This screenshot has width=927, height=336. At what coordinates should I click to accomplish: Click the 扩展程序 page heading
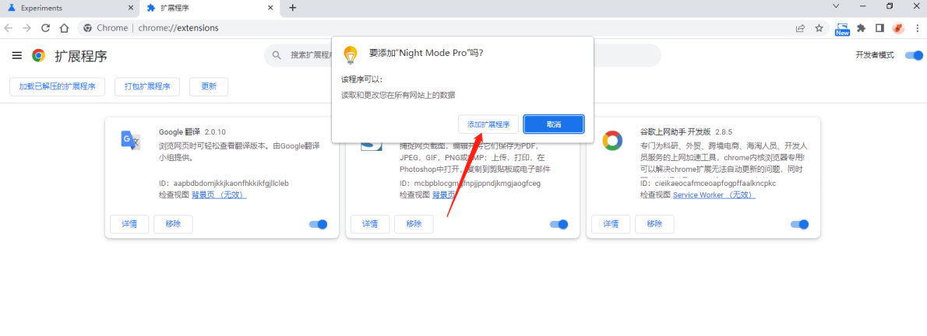point(81,56)
